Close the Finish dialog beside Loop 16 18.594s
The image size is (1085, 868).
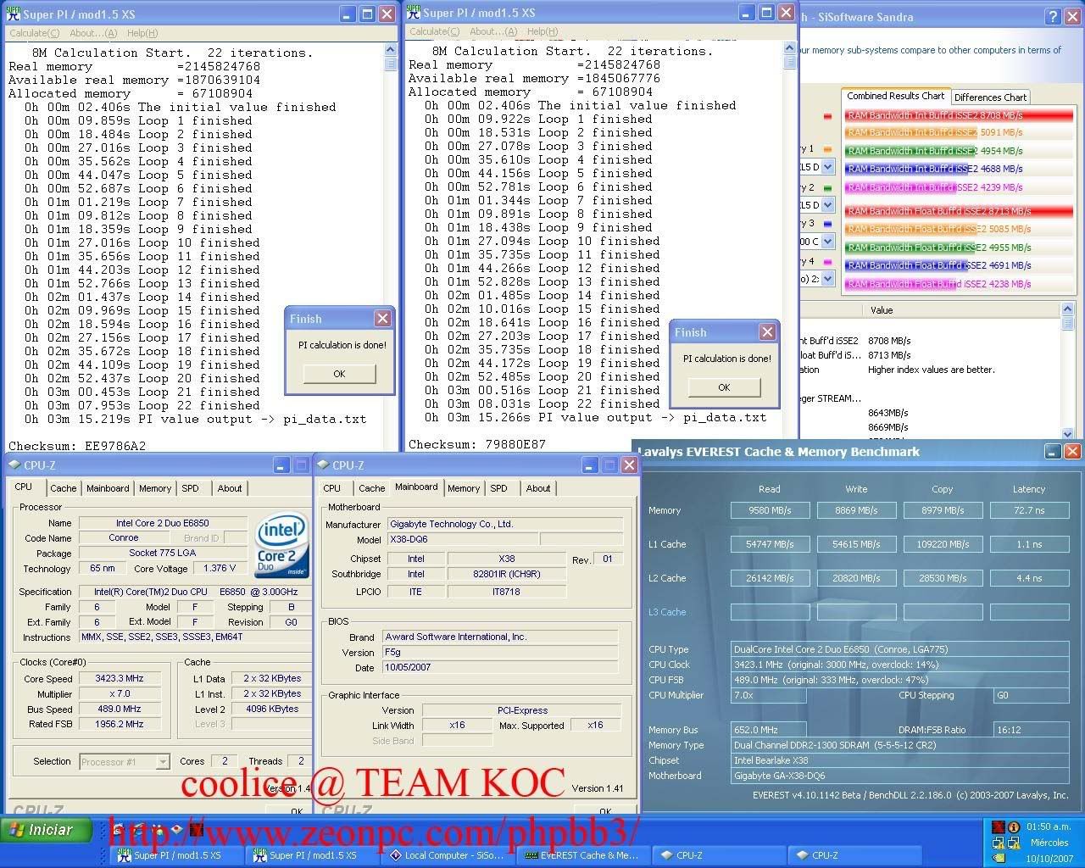383,319
